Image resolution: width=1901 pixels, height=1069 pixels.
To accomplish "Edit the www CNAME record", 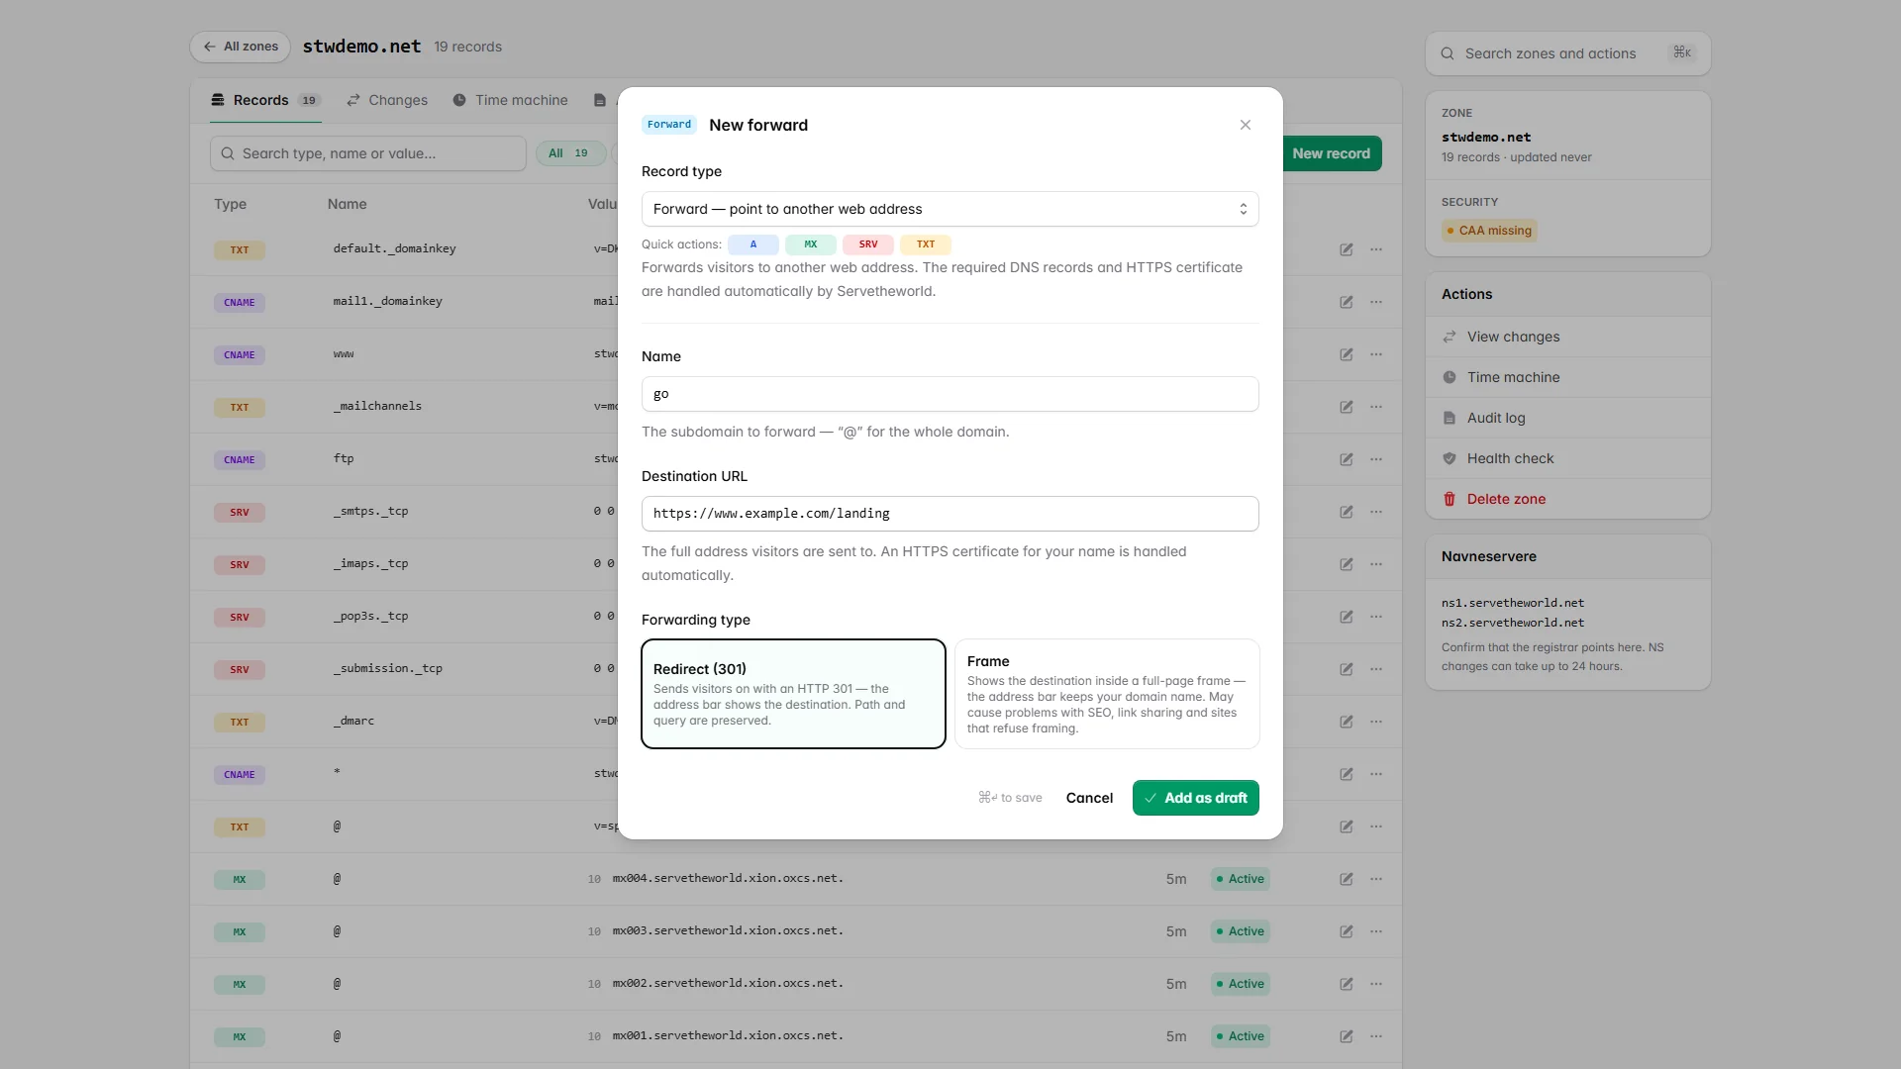I will click(x=1346, y=354).
